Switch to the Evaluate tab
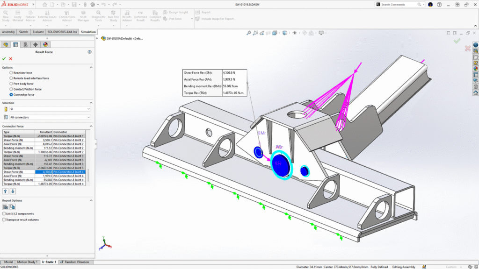The image size is (479, 269). tap(38, 32)
